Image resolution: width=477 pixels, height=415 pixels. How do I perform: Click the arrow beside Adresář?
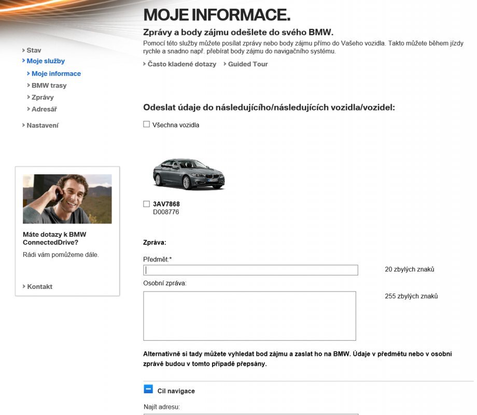(28, 109)
